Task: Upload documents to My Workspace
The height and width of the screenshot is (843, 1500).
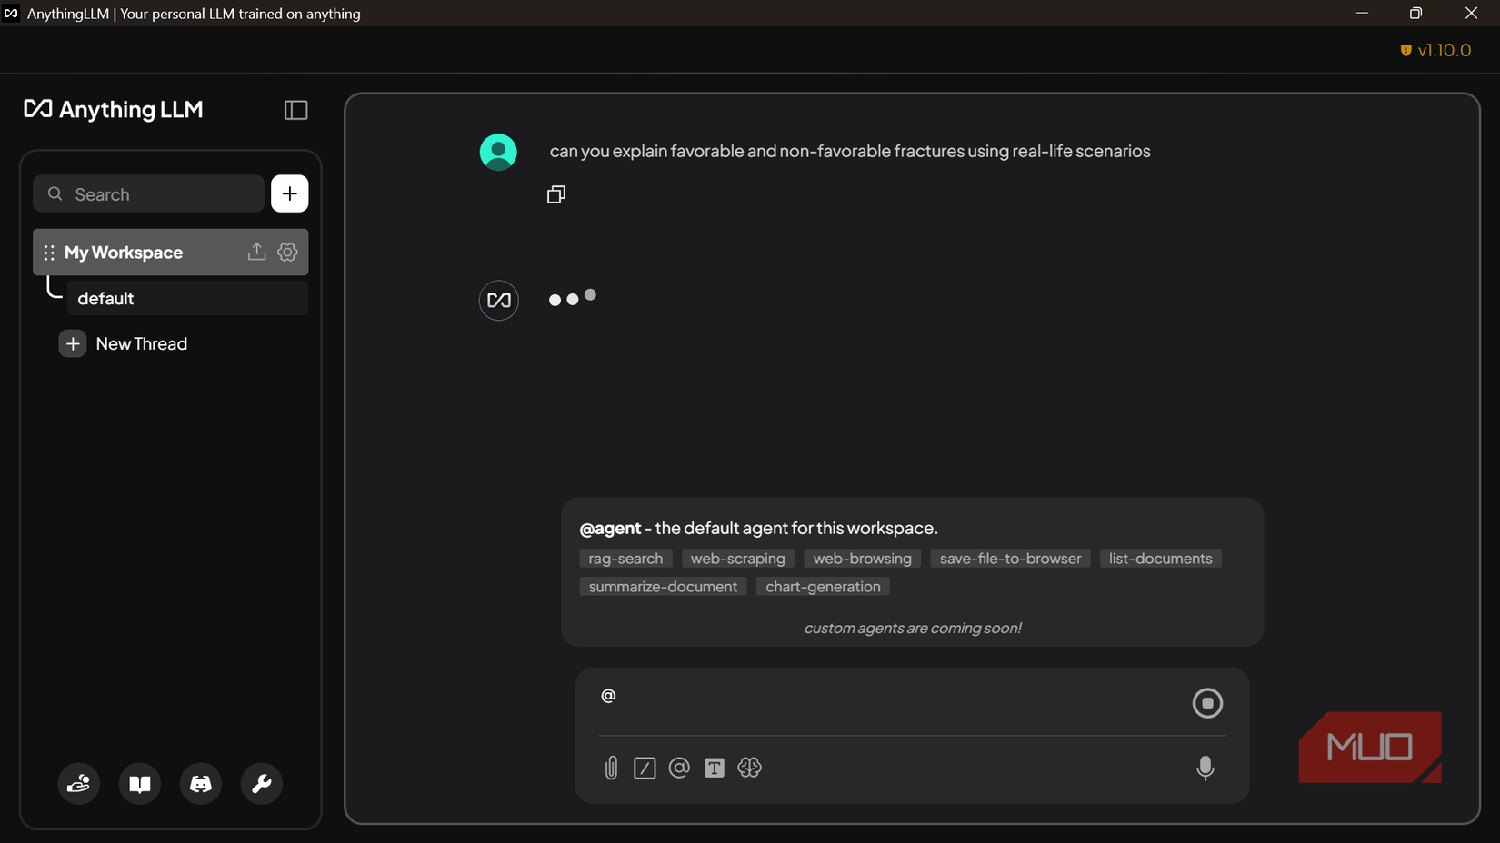Action: (256, 252)
